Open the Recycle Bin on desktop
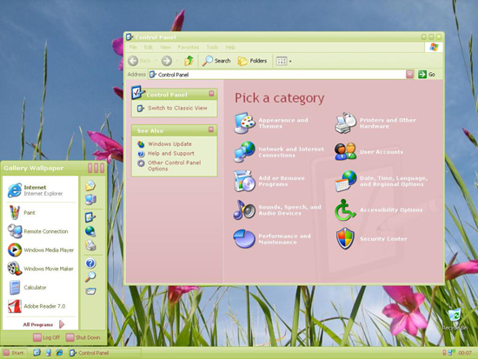This screenshot has height=359, width=478. 455,319
